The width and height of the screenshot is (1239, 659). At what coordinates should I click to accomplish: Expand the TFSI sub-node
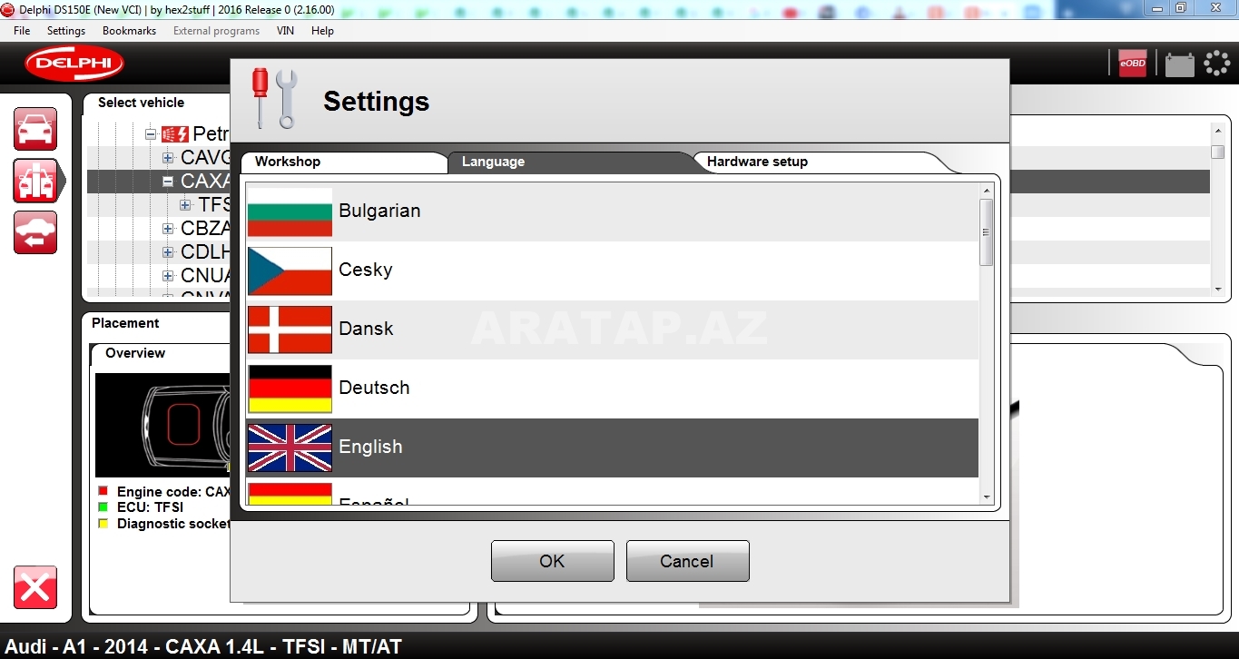[x=186, y=205]
